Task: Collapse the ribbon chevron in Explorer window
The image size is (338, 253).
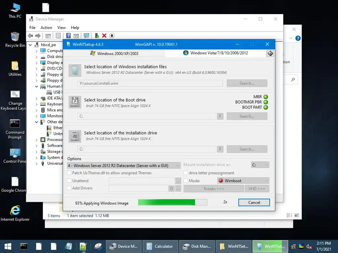Action: [291, 38]
